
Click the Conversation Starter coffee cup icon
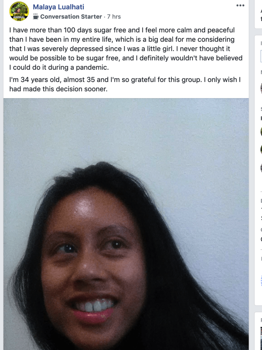click(x=36, y=16)
